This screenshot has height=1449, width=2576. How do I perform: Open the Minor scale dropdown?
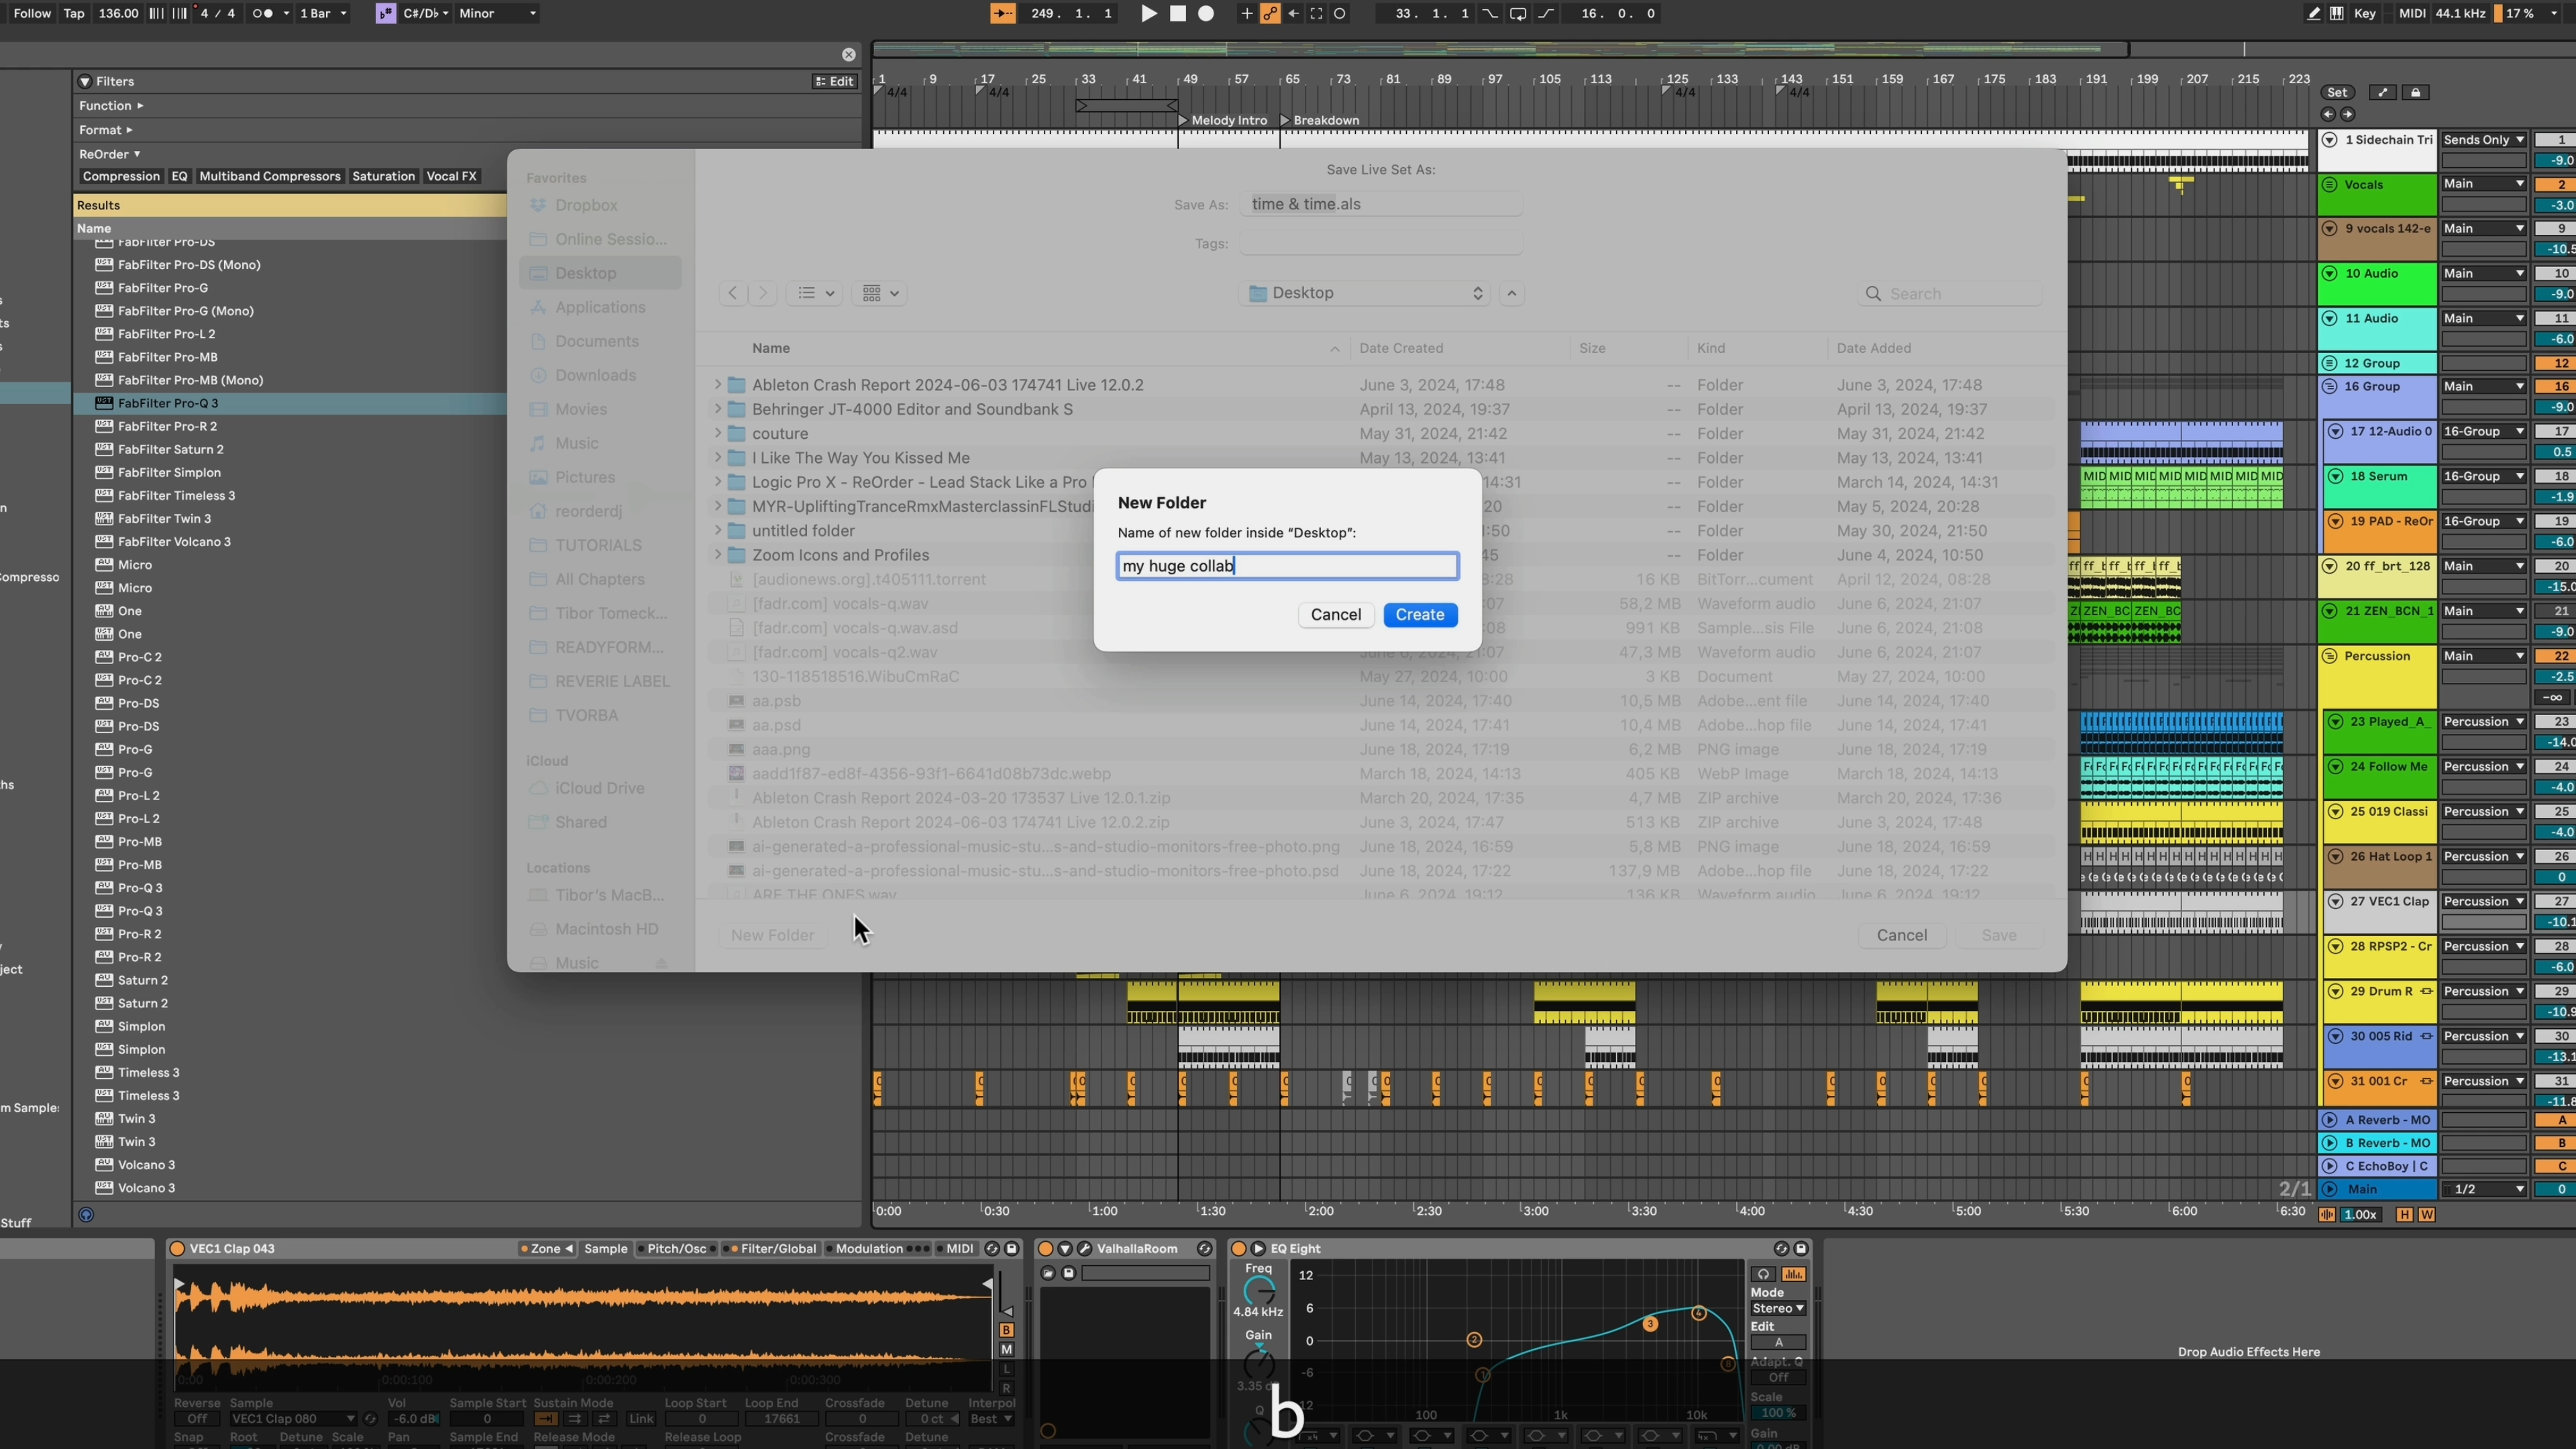pos(497,13)
